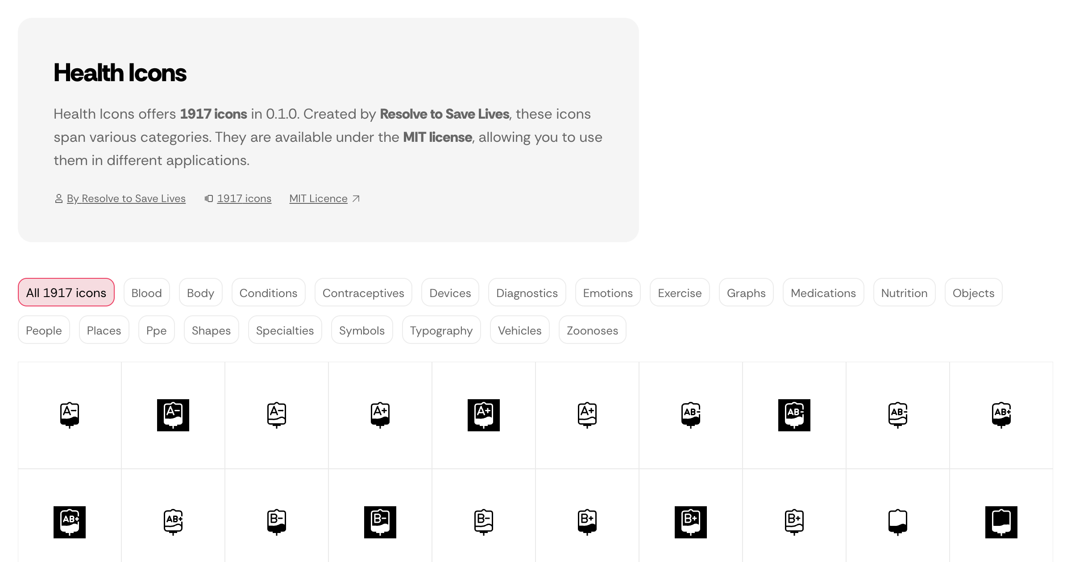Select the filled A+ blood bag icon
The height and width of the screenshot is (562, 1071).
(x=483, y=415)
